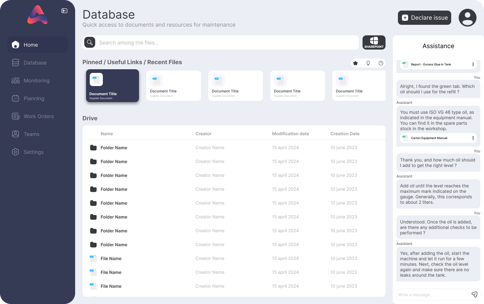Open options menu for Excess Glue report
Screen dimensions: 484x304
pyautogui.click(x=473, y=65)
